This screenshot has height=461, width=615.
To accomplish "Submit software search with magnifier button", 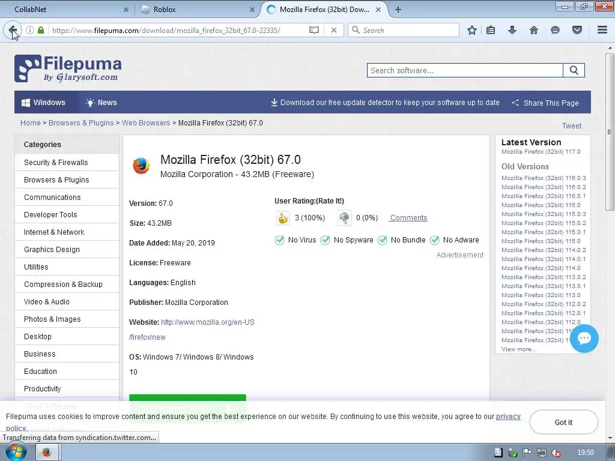I will tap(574, 71).
